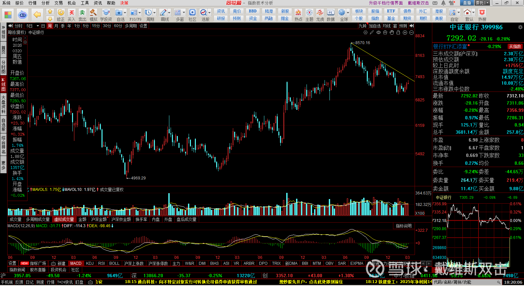
Task: Open the 交易 menu
Action: click(x=59, y=3)
